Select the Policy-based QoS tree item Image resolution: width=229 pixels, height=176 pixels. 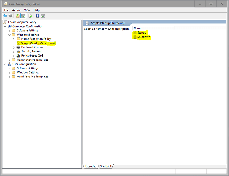[x=32, y=56]
